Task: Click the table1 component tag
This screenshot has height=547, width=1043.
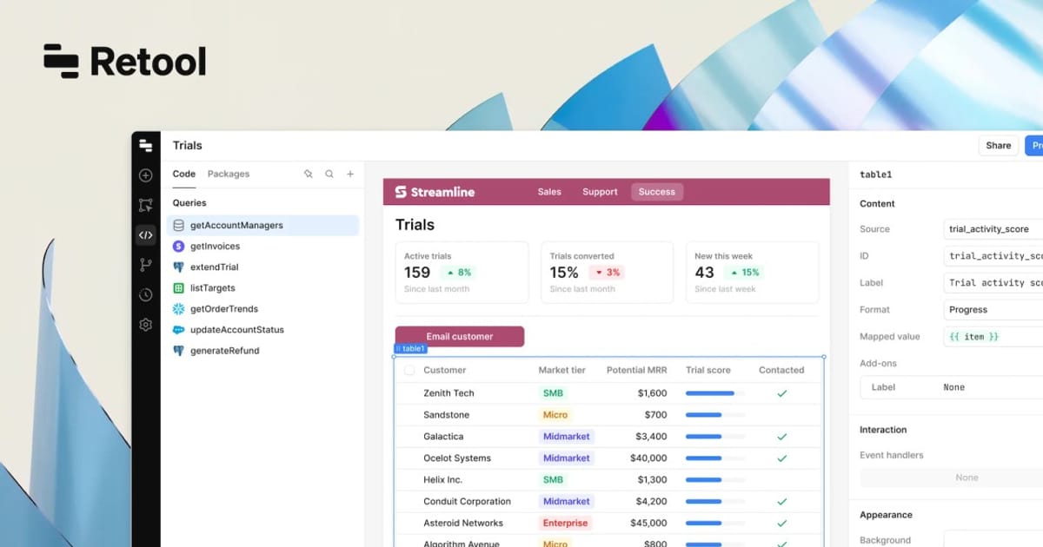Action: point(412,348)
